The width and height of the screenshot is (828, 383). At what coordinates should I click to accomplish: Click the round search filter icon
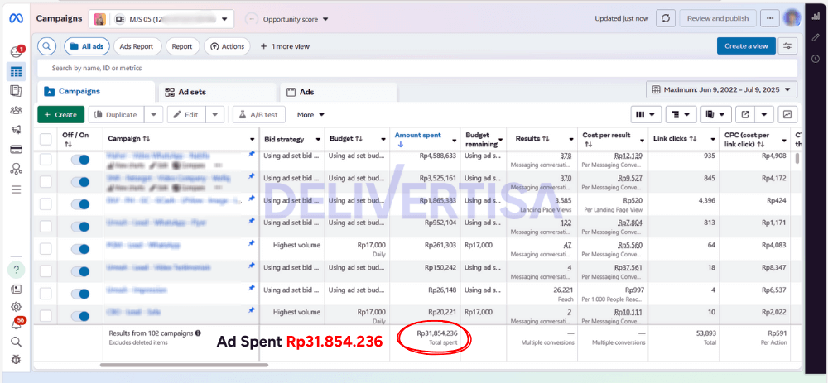click(x=47, y=46)
